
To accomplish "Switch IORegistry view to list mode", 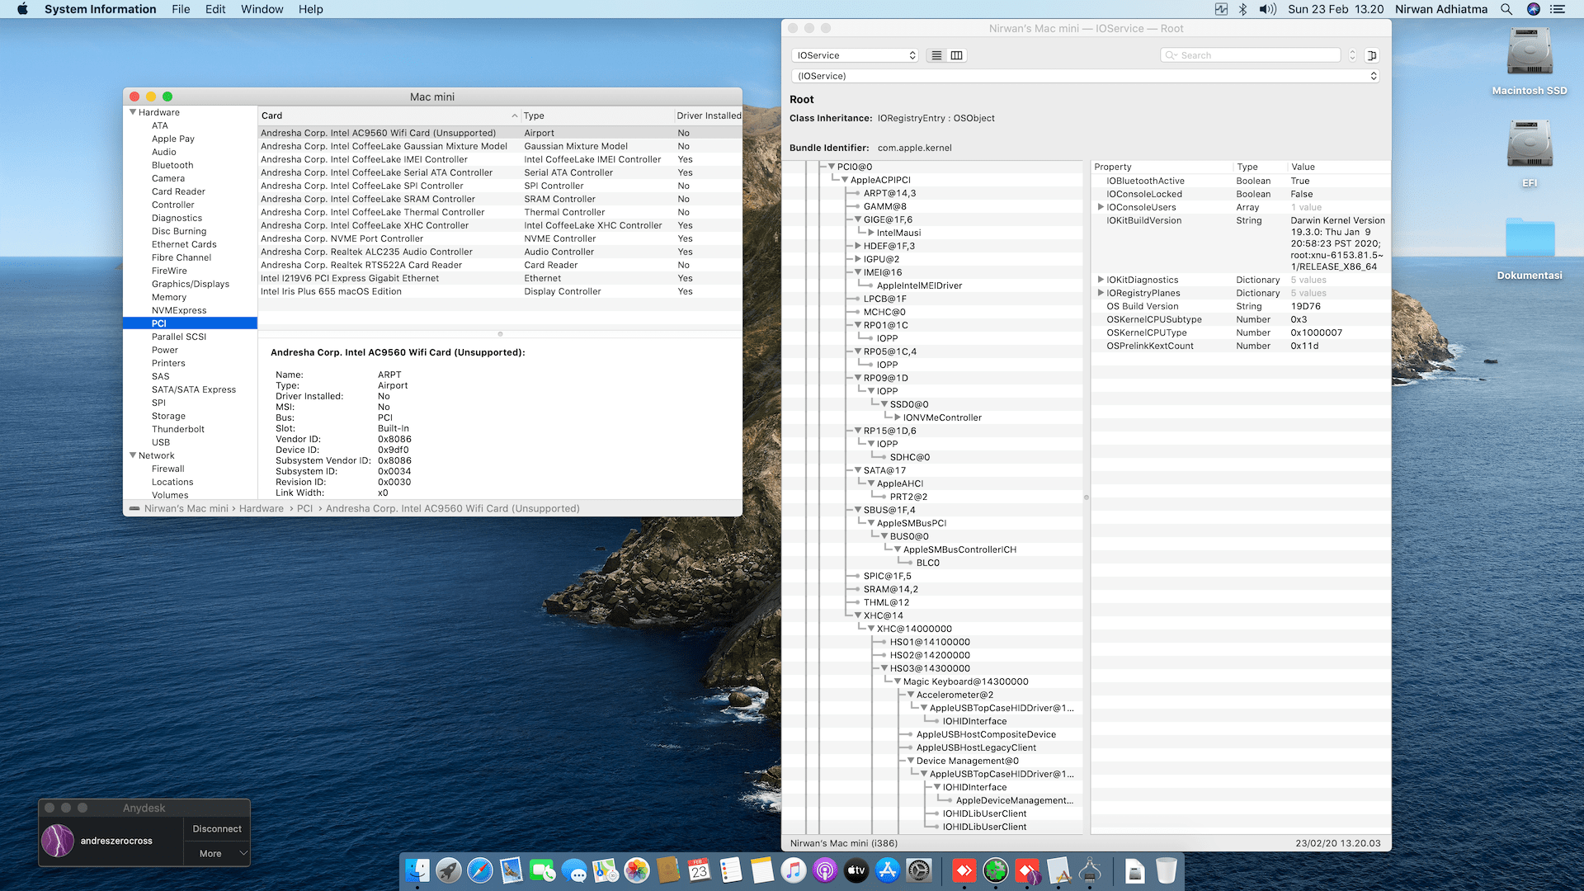I will (936, 55).
